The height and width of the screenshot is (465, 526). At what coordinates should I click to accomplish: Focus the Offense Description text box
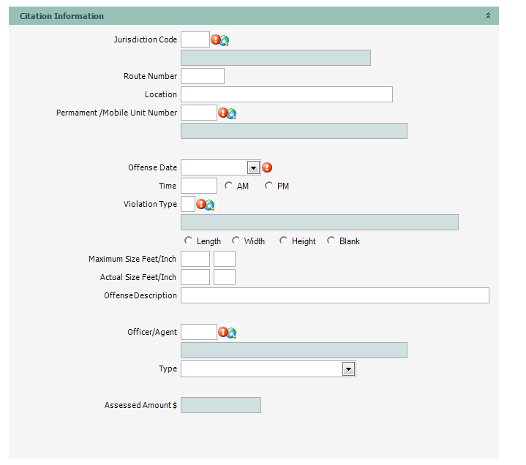coord(334,295)
